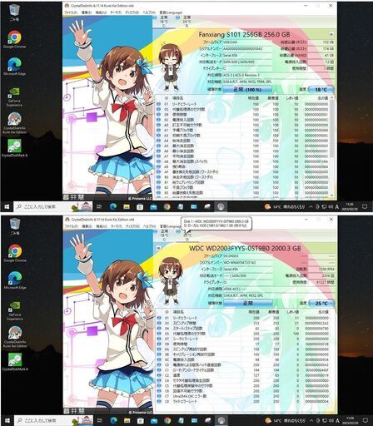Open CrystalDiskInfo Kurei Kei shortcut on upper desktop

click(x=14, y=123)
